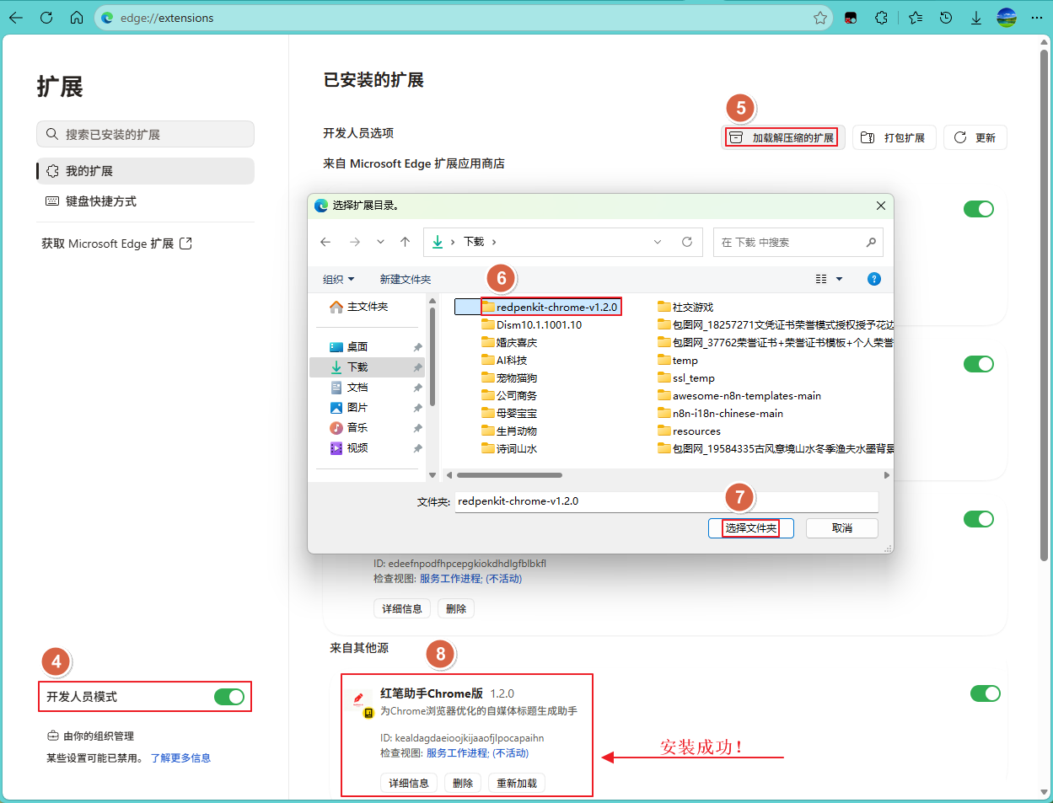The image size is (1053, 803).
Task: Select the n8n-i18n-chinese-main folder
Action: tap(721, 413)
